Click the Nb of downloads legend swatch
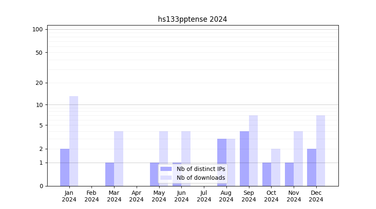Image resolution: width=376 pixels, height=209 pixels. [166, 178]
